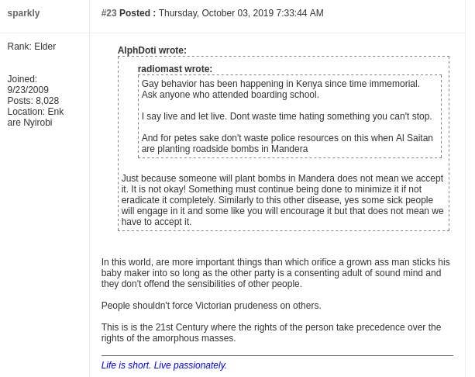Click the Location Enk are Nyirobi text

[36, 117]
